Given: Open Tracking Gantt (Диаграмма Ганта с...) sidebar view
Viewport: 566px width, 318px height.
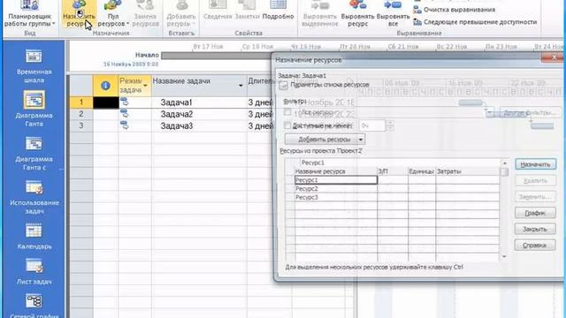Looking at the screenshot, I should coord(34,154).
